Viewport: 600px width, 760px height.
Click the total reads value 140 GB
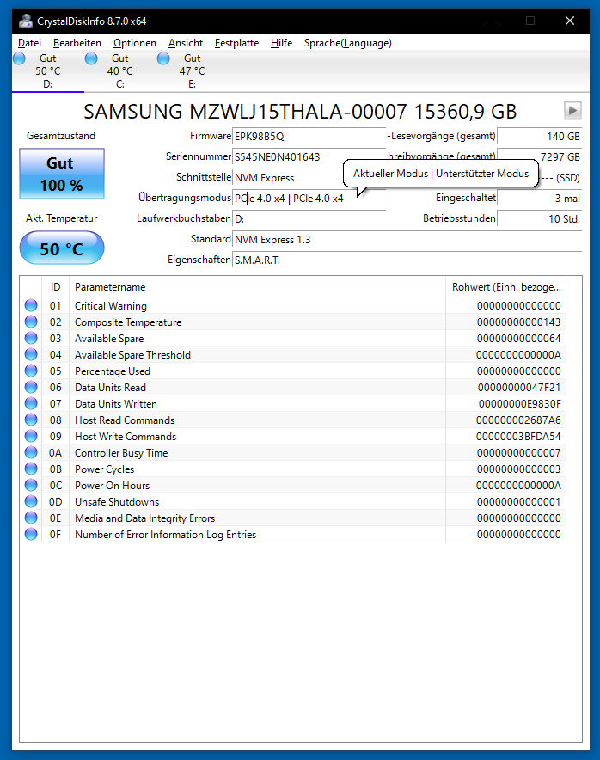[540, 136]
